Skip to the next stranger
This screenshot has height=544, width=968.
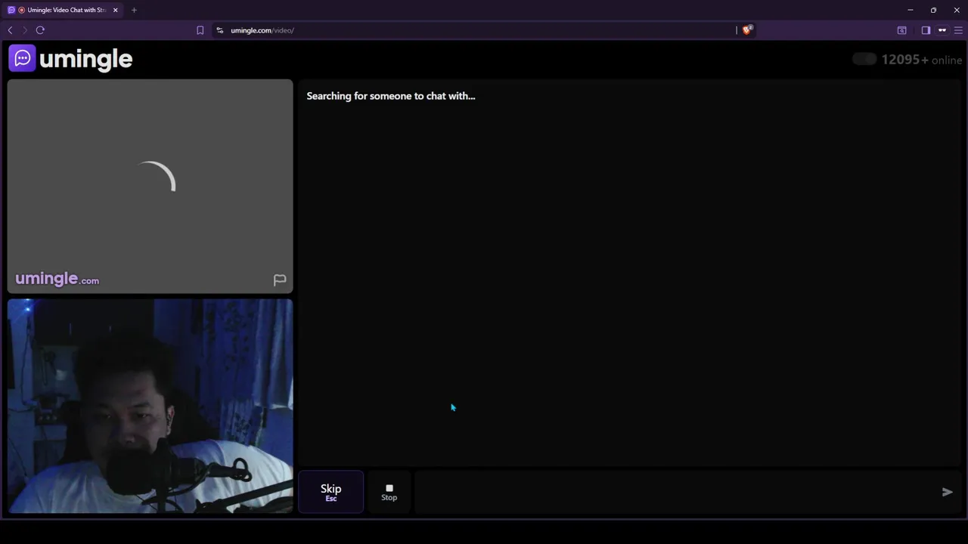pyautogui.click(x=330, y=492)
